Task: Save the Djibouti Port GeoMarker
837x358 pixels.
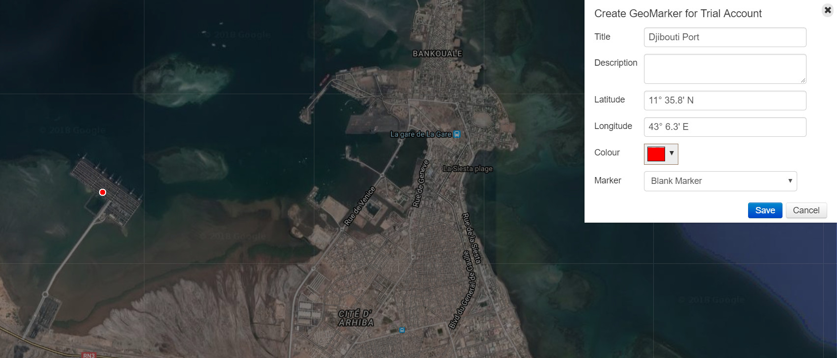Action: 765,210
